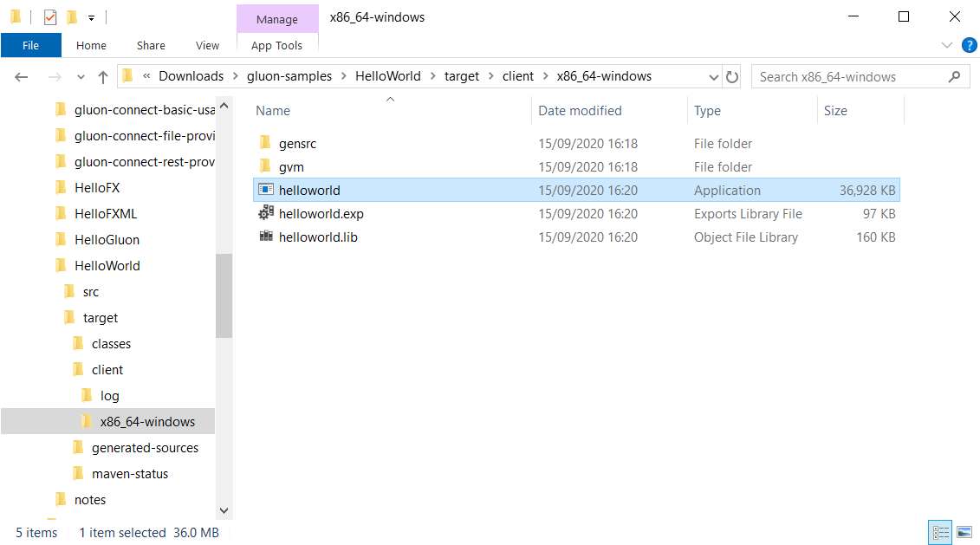Image resolution: width=980 pixels, height=545 pixels.
Task: Open the View ribbon tab
Action: pos(207,45)
